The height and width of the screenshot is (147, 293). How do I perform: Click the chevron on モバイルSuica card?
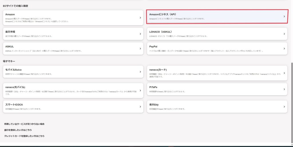(140, 72)
